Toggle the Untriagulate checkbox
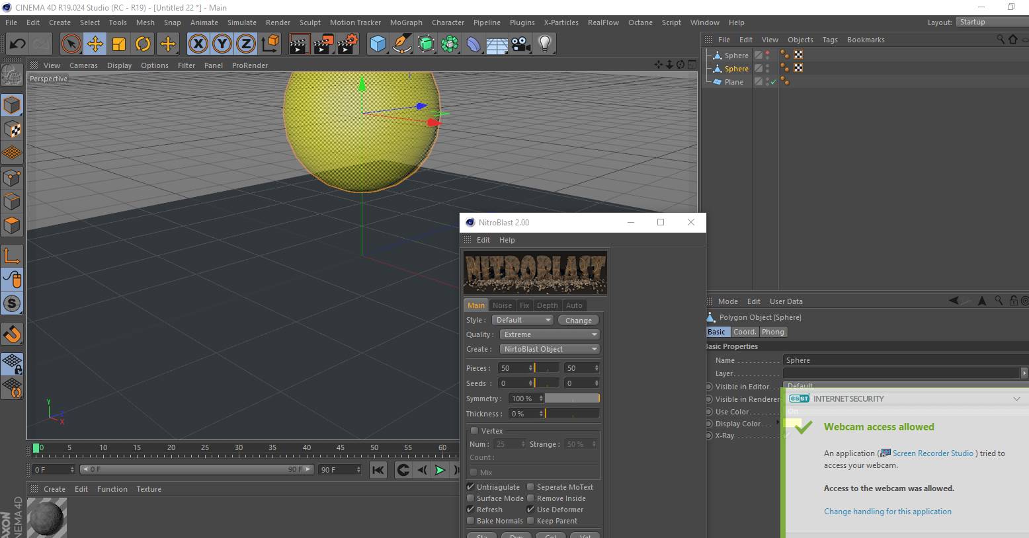The width and height of the screenshot is (1029, 538). 471,487
